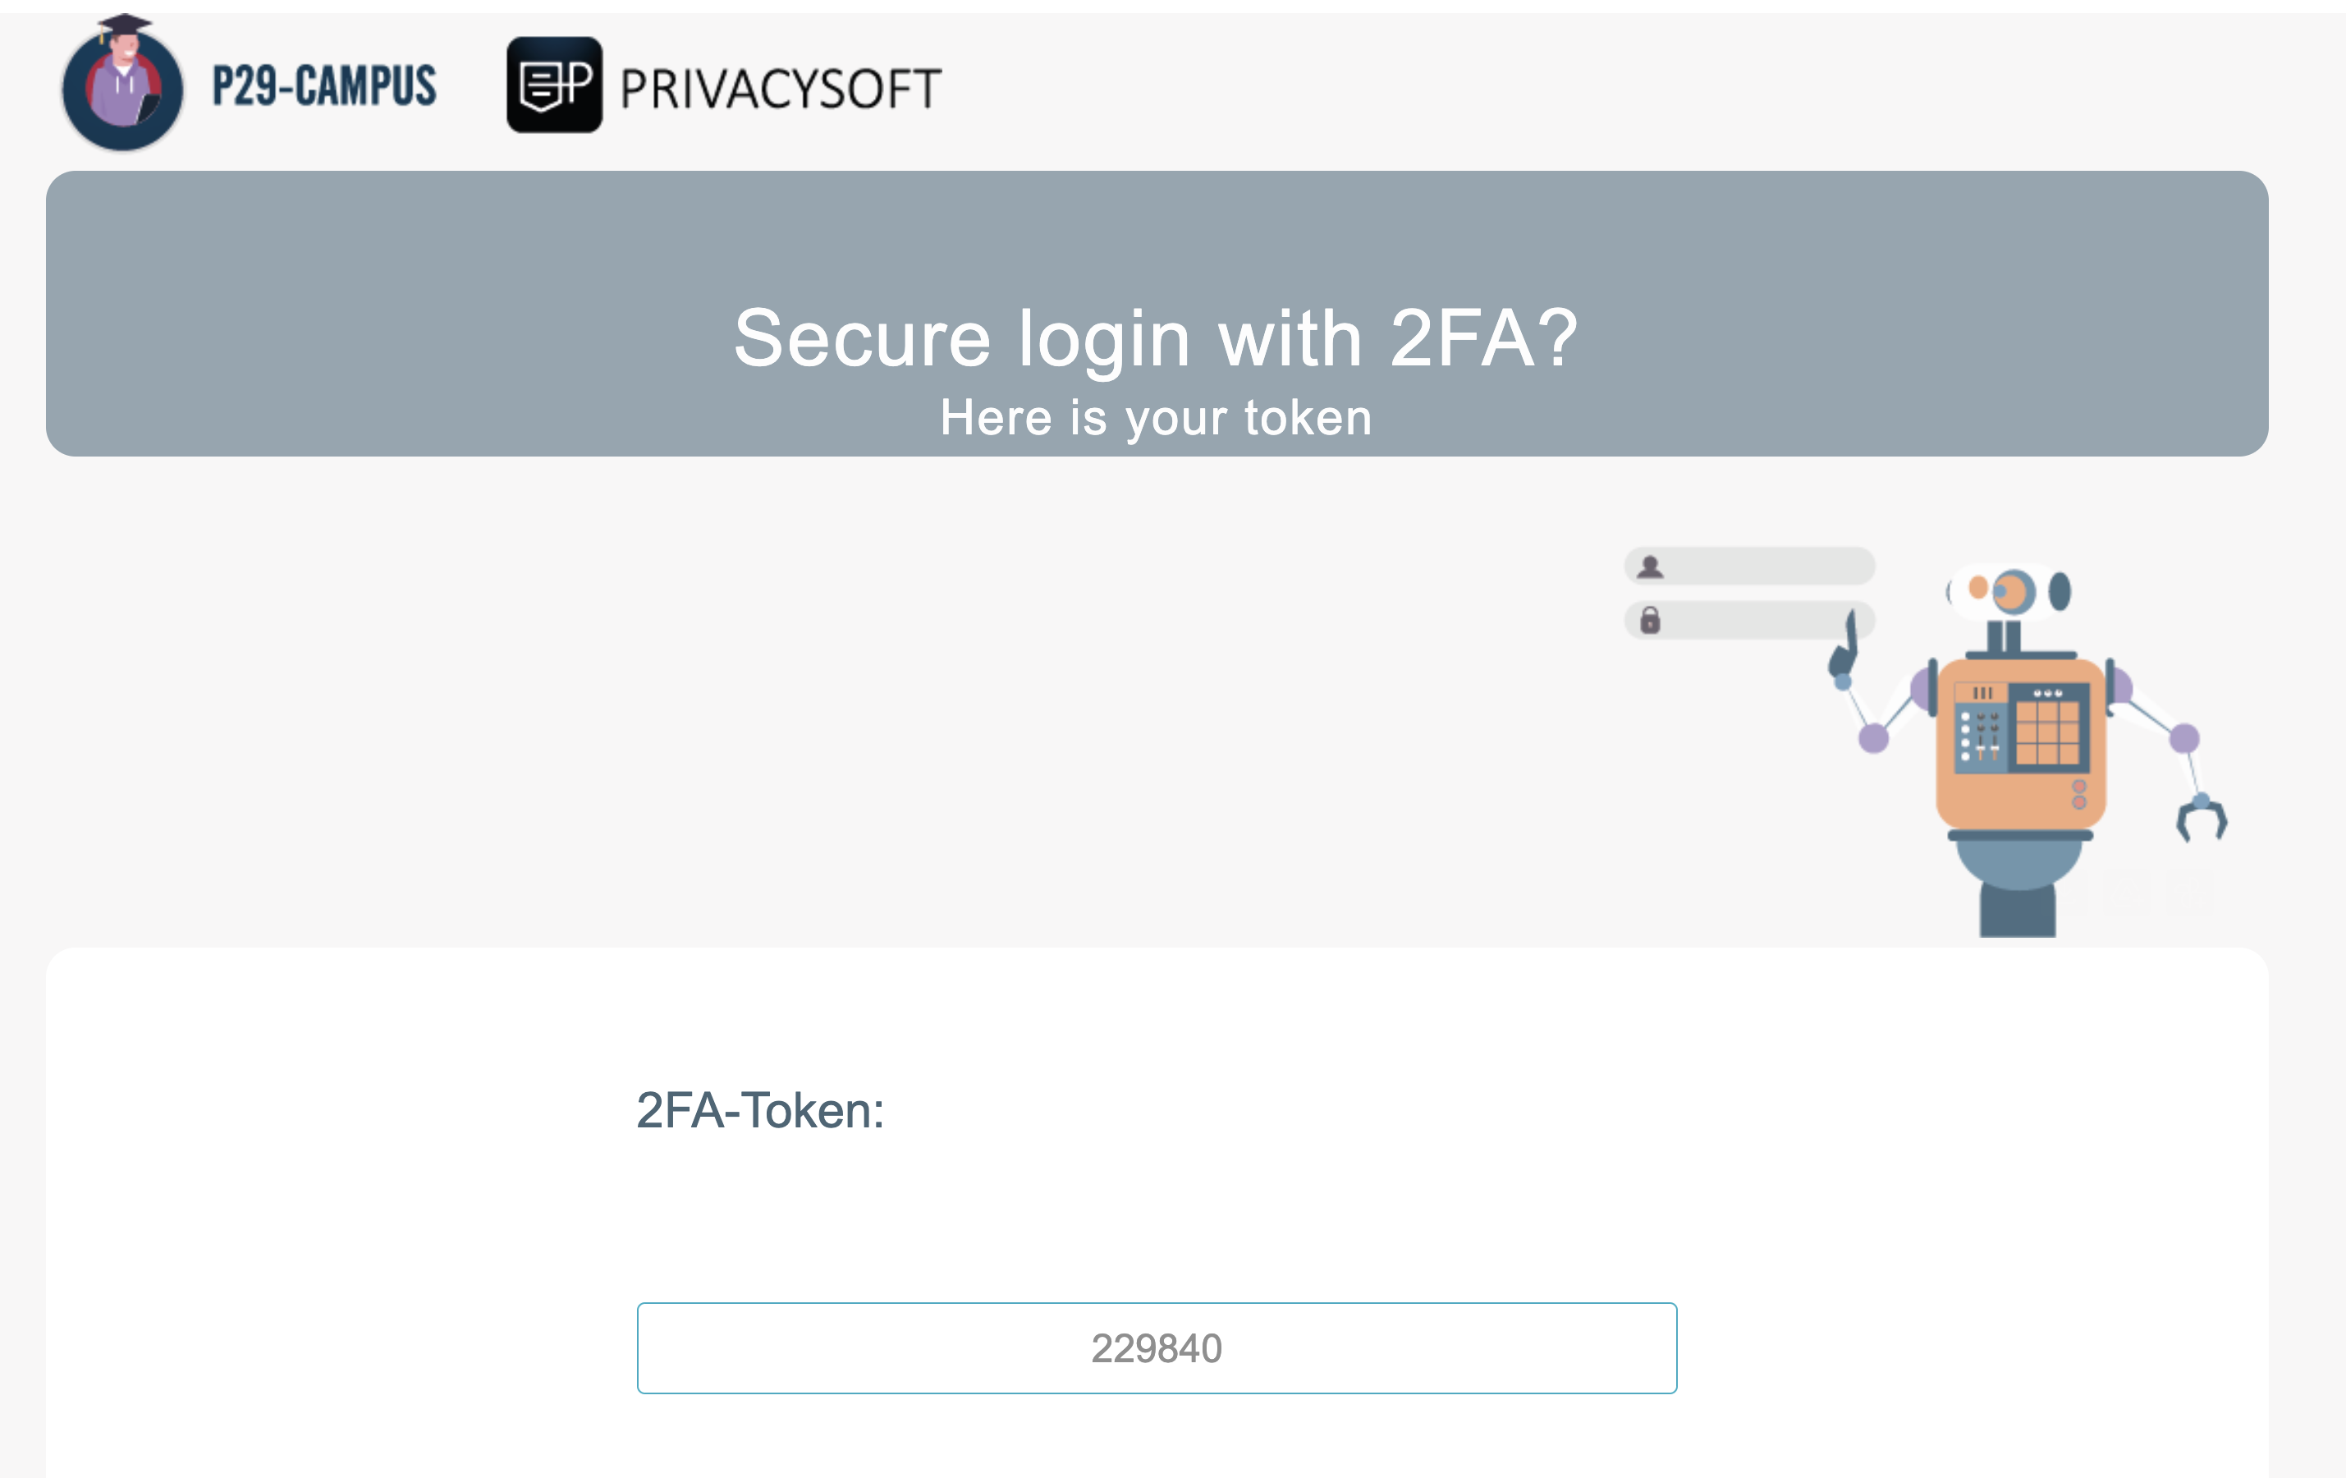The width and height of the screenshot is (2346, 1478).
Task: Click the robot's pointing finger hand
Action: coord(1846,648)
